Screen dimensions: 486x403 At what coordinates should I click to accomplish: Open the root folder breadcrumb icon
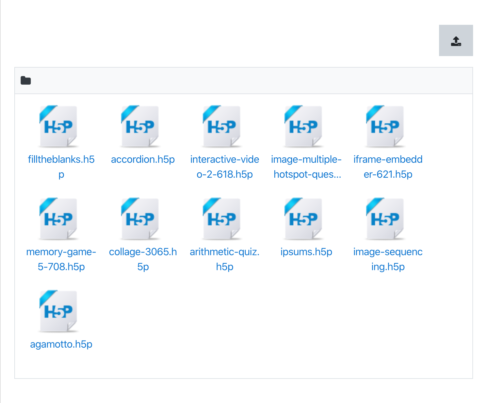[26, 81]
